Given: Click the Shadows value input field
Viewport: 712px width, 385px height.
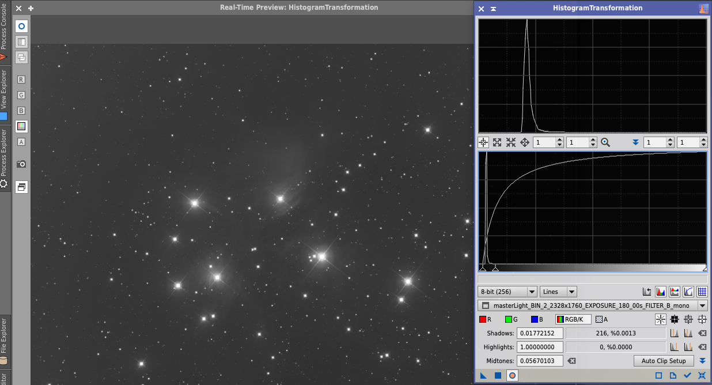Looking at the screenshot, I should tap(540, 333).
